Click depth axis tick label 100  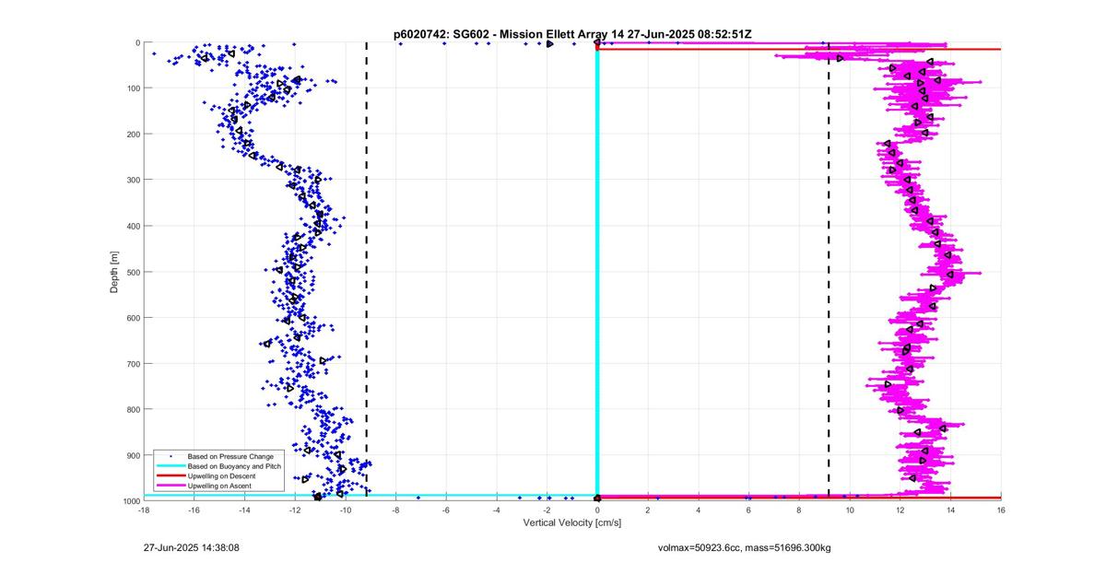133,88
